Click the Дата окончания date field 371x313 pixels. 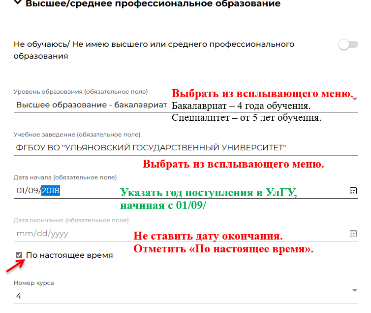185,234
